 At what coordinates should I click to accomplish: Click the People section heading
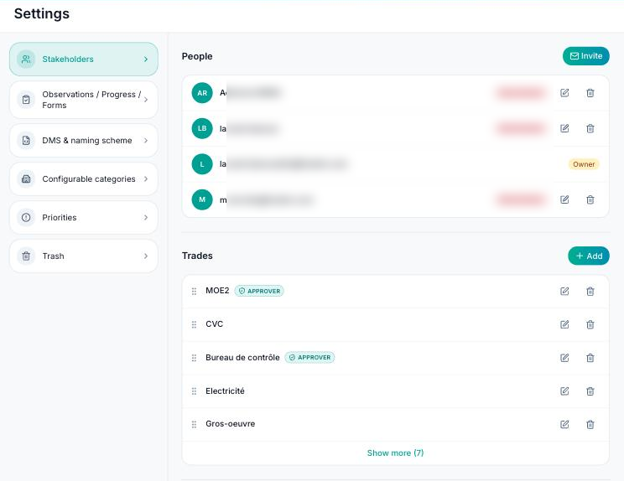197,56
